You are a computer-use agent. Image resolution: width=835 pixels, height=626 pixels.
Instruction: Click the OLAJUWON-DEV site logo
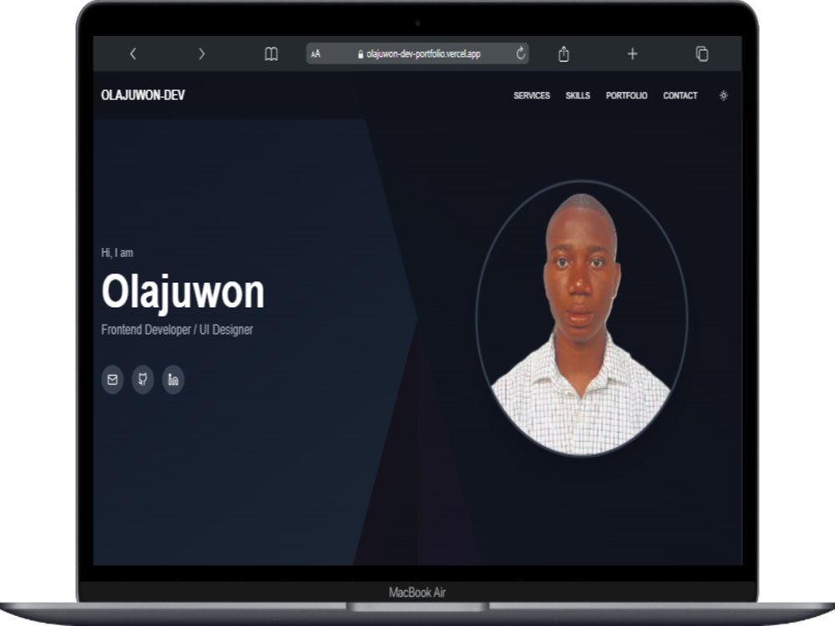tap(143, 95)
